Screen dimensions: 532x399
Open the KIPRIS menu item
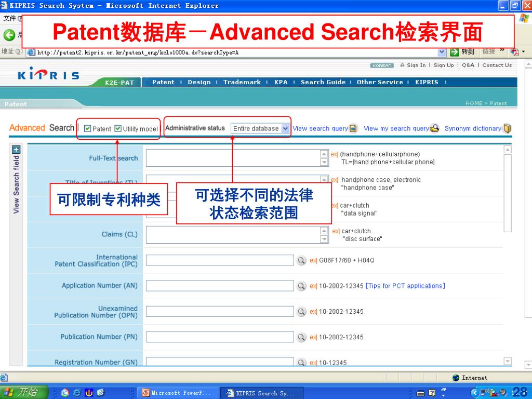click(x=427, y=82)
